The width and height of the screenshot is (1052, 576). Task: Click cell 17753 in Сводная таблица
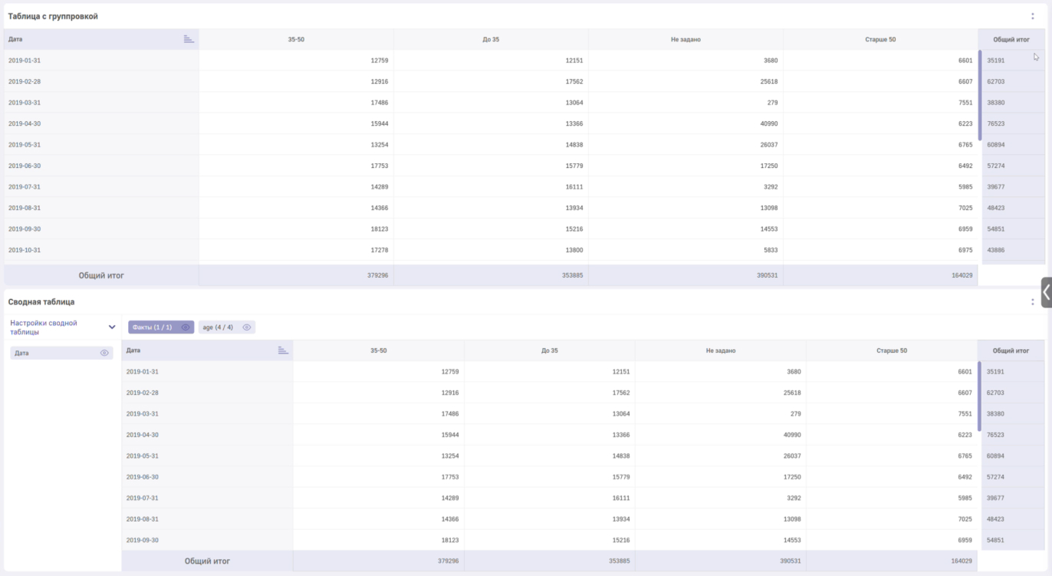(379, 477)
